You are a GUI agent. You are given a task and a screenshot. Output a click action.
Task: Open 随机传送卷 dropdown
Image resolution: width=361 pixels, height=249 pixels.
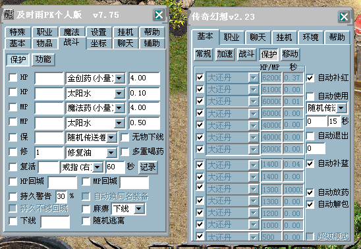pos(111,138)
